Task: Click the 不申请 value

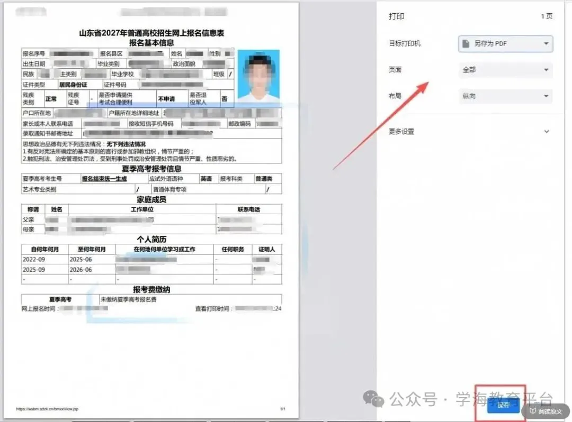Action: pyautogui.click(x=166, y=99)
